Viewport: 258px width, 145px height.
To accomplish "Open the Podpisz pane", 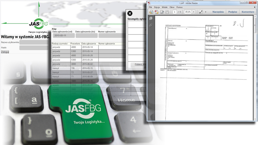I will click(x=233, y=12).
